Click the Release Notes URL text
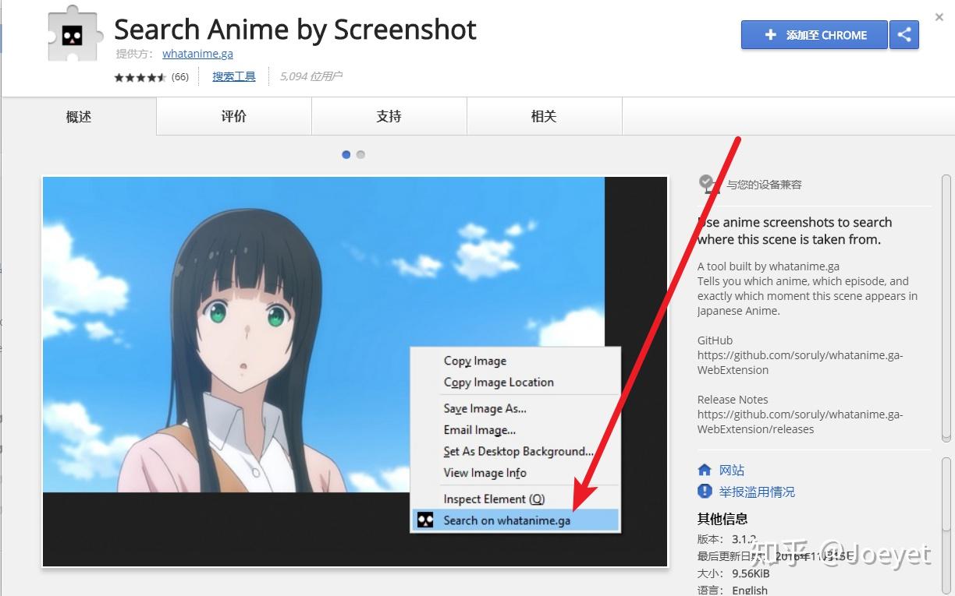Screen dimensions: 955x596 click(x=800, y=421)
